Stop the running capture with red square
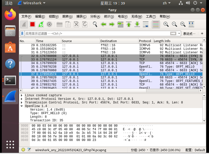 (x=32, y=24)
